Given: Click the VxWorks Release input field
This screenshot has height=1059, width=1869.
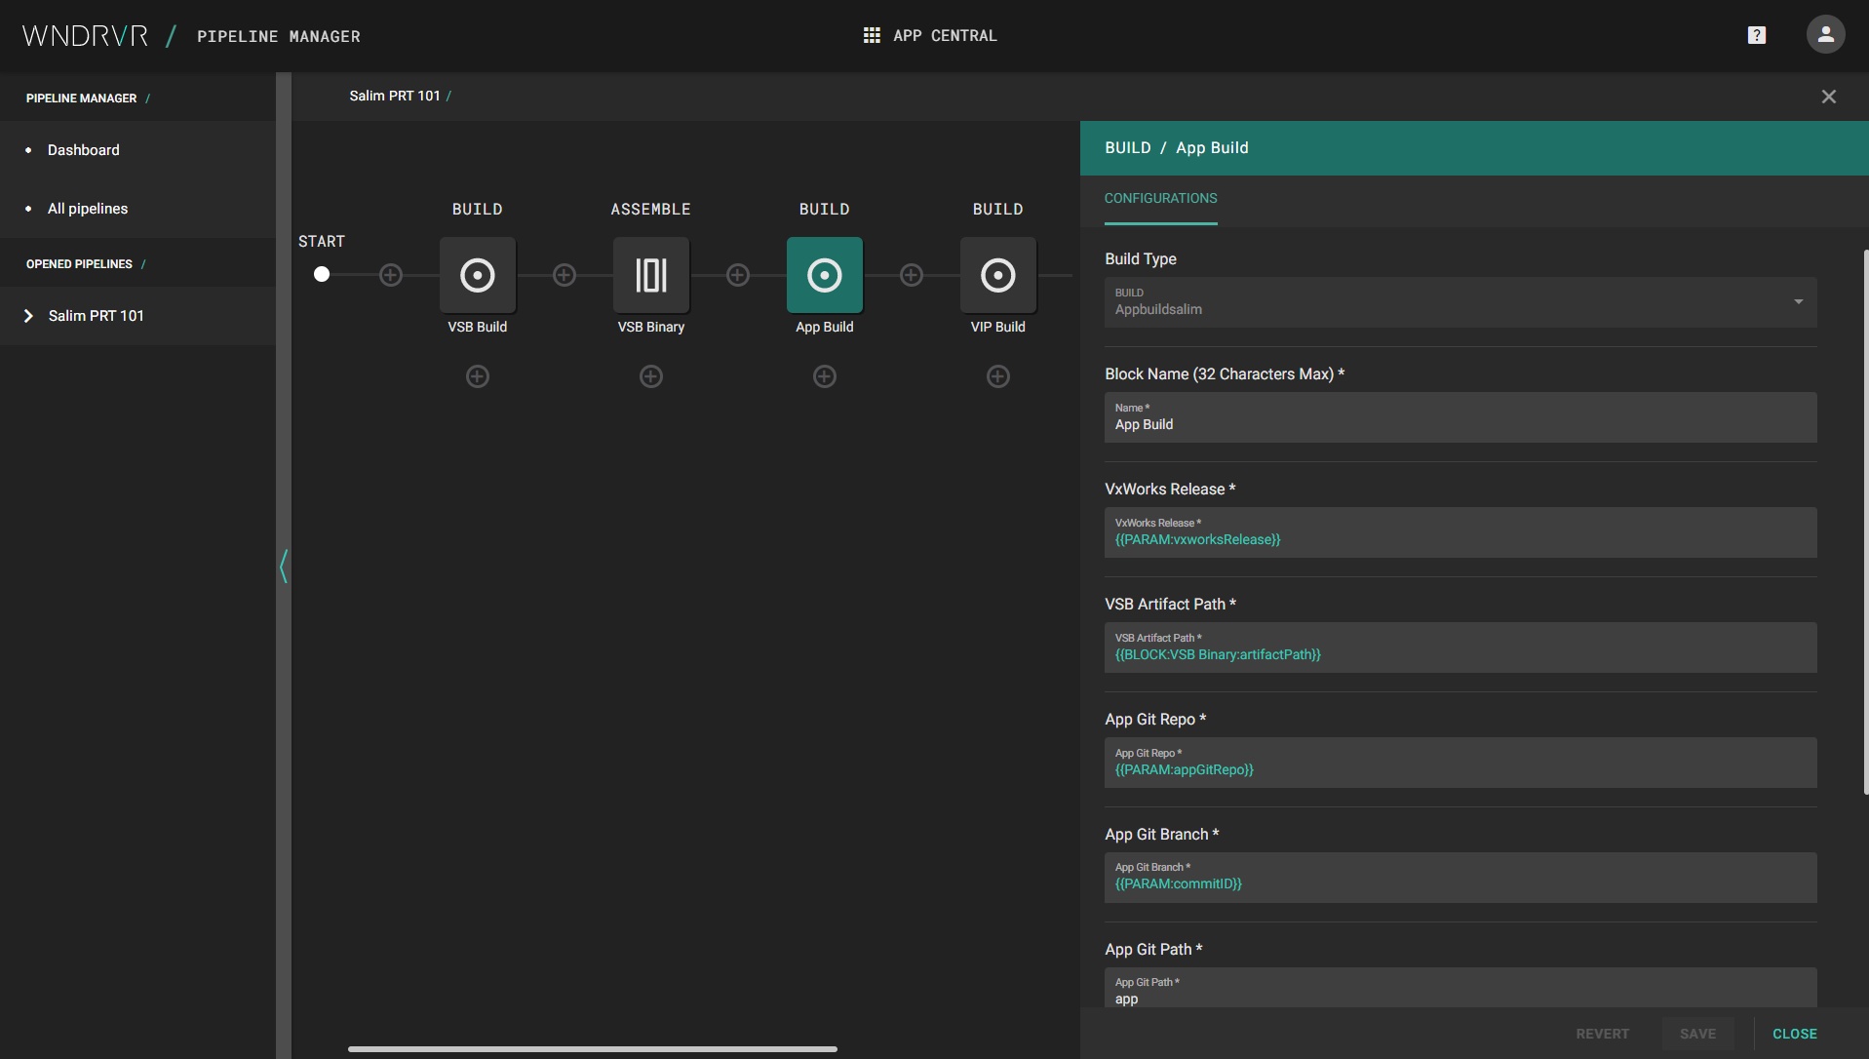Looking at the screenshot, I should click(1460, 532).
